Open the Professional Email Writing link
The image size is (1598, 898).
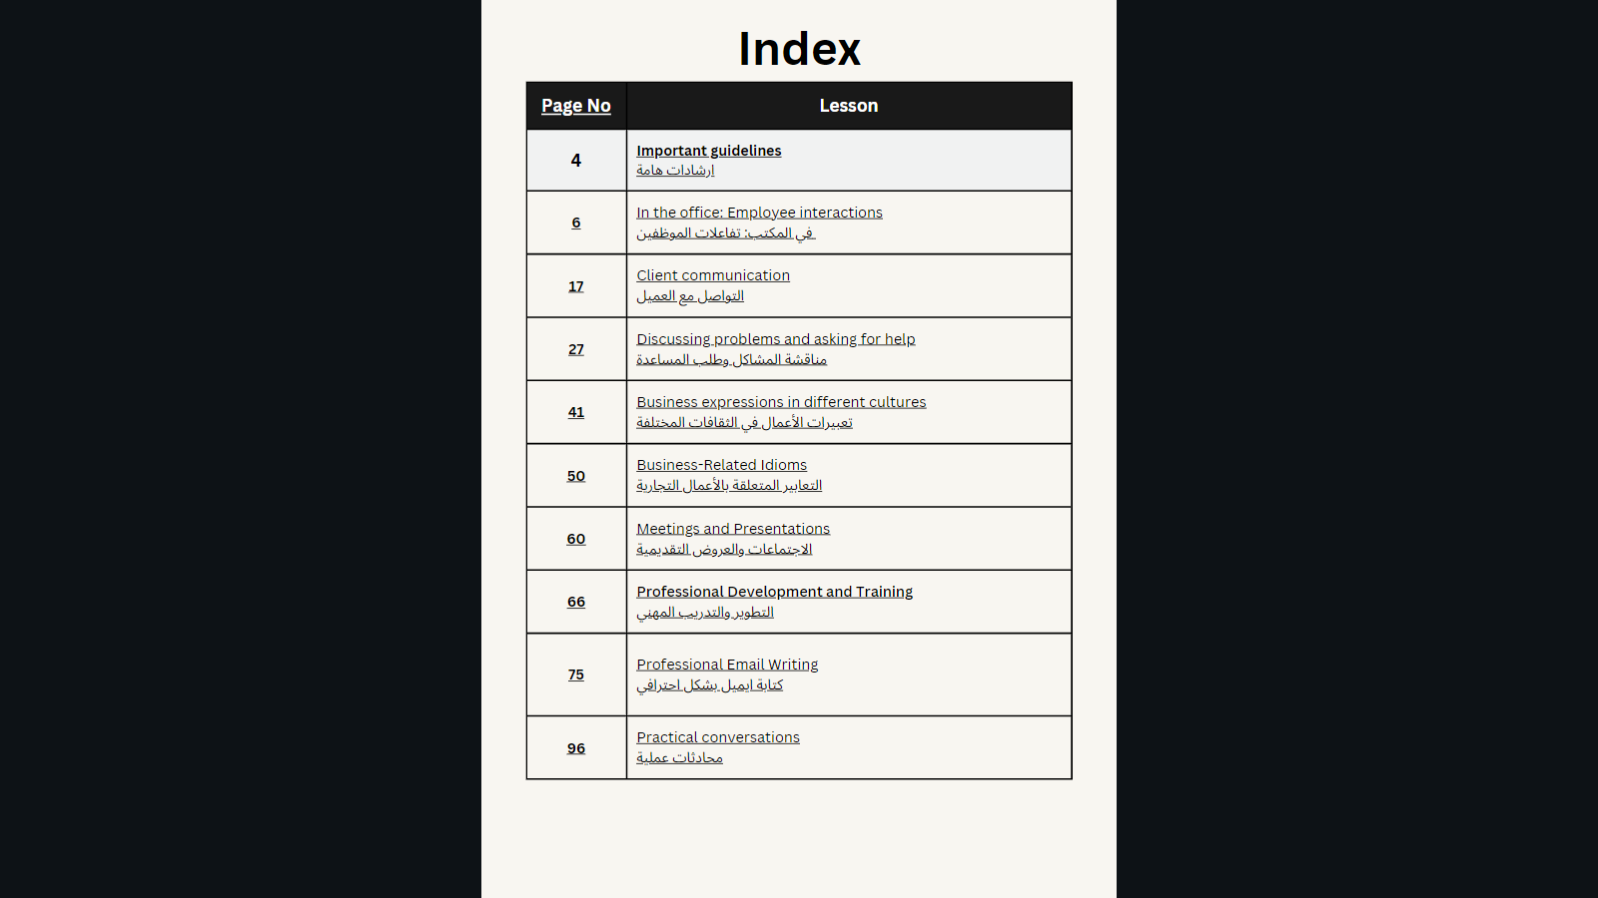tap(727, 665)
